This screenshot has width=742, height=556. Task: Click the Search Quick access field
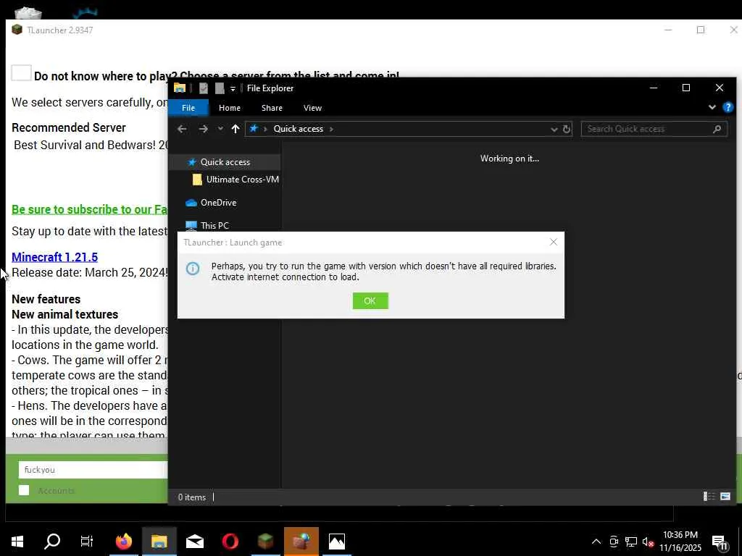coord(654,129)
